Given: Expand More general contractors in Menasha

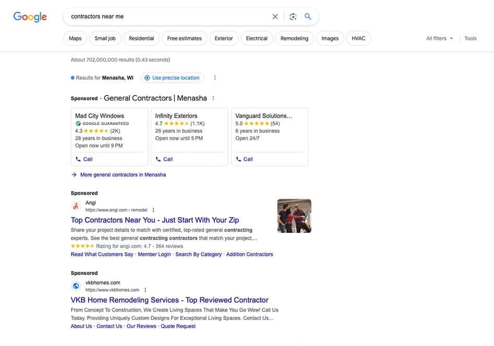Looking at the screenshot, I should pos(123,175).
